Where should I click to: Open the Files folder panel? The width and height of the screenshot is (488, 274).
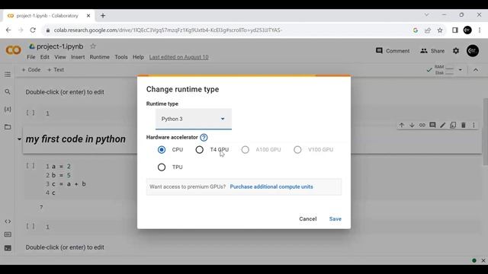point(8,127)
